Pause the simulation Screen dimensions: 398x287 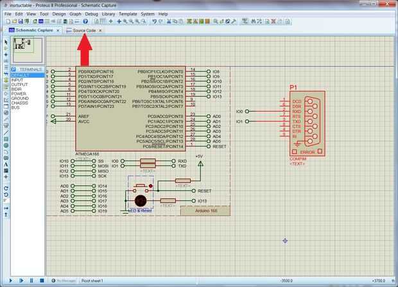[31, 281]
